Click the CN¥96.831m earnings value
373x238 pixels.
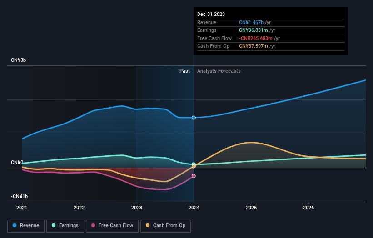(254, 30)
